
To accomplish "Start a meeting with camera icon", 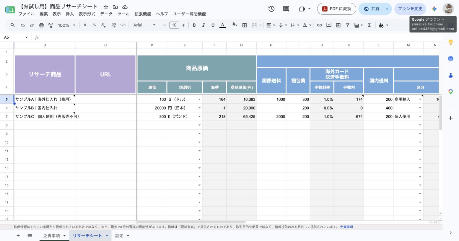I will coord(302,9).
